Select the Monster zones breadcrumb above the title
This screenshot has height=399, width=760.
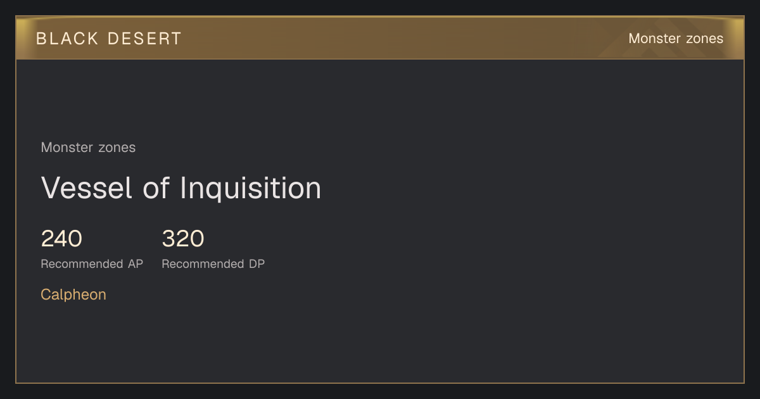tap(88, 148)
